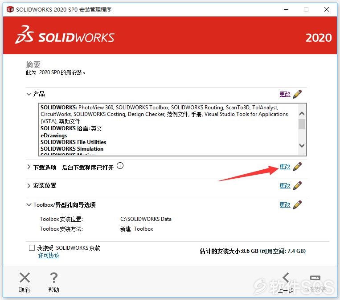This screenshot has width=340, height=300.
Task: Select SOLIDWORKS Simulation in product list
Action: pos(72,149)
